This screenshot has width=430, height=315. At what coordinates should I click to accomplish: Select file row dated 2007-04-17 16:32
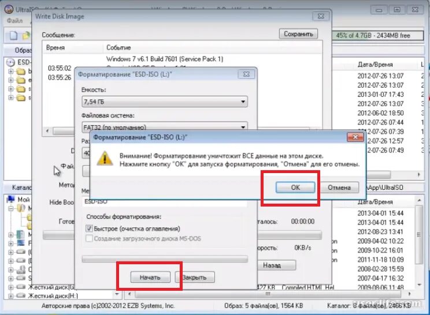tap(380, 278)
